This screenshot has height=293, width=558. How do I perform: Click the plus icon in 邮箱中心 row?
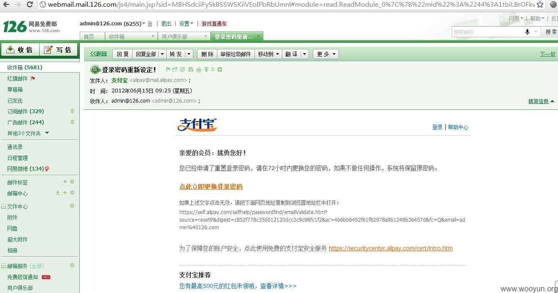pos(65,193)
